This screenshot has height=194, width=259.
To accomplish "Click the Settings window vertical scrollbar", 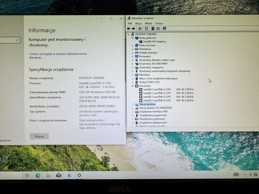I will [x=125, y=60].
